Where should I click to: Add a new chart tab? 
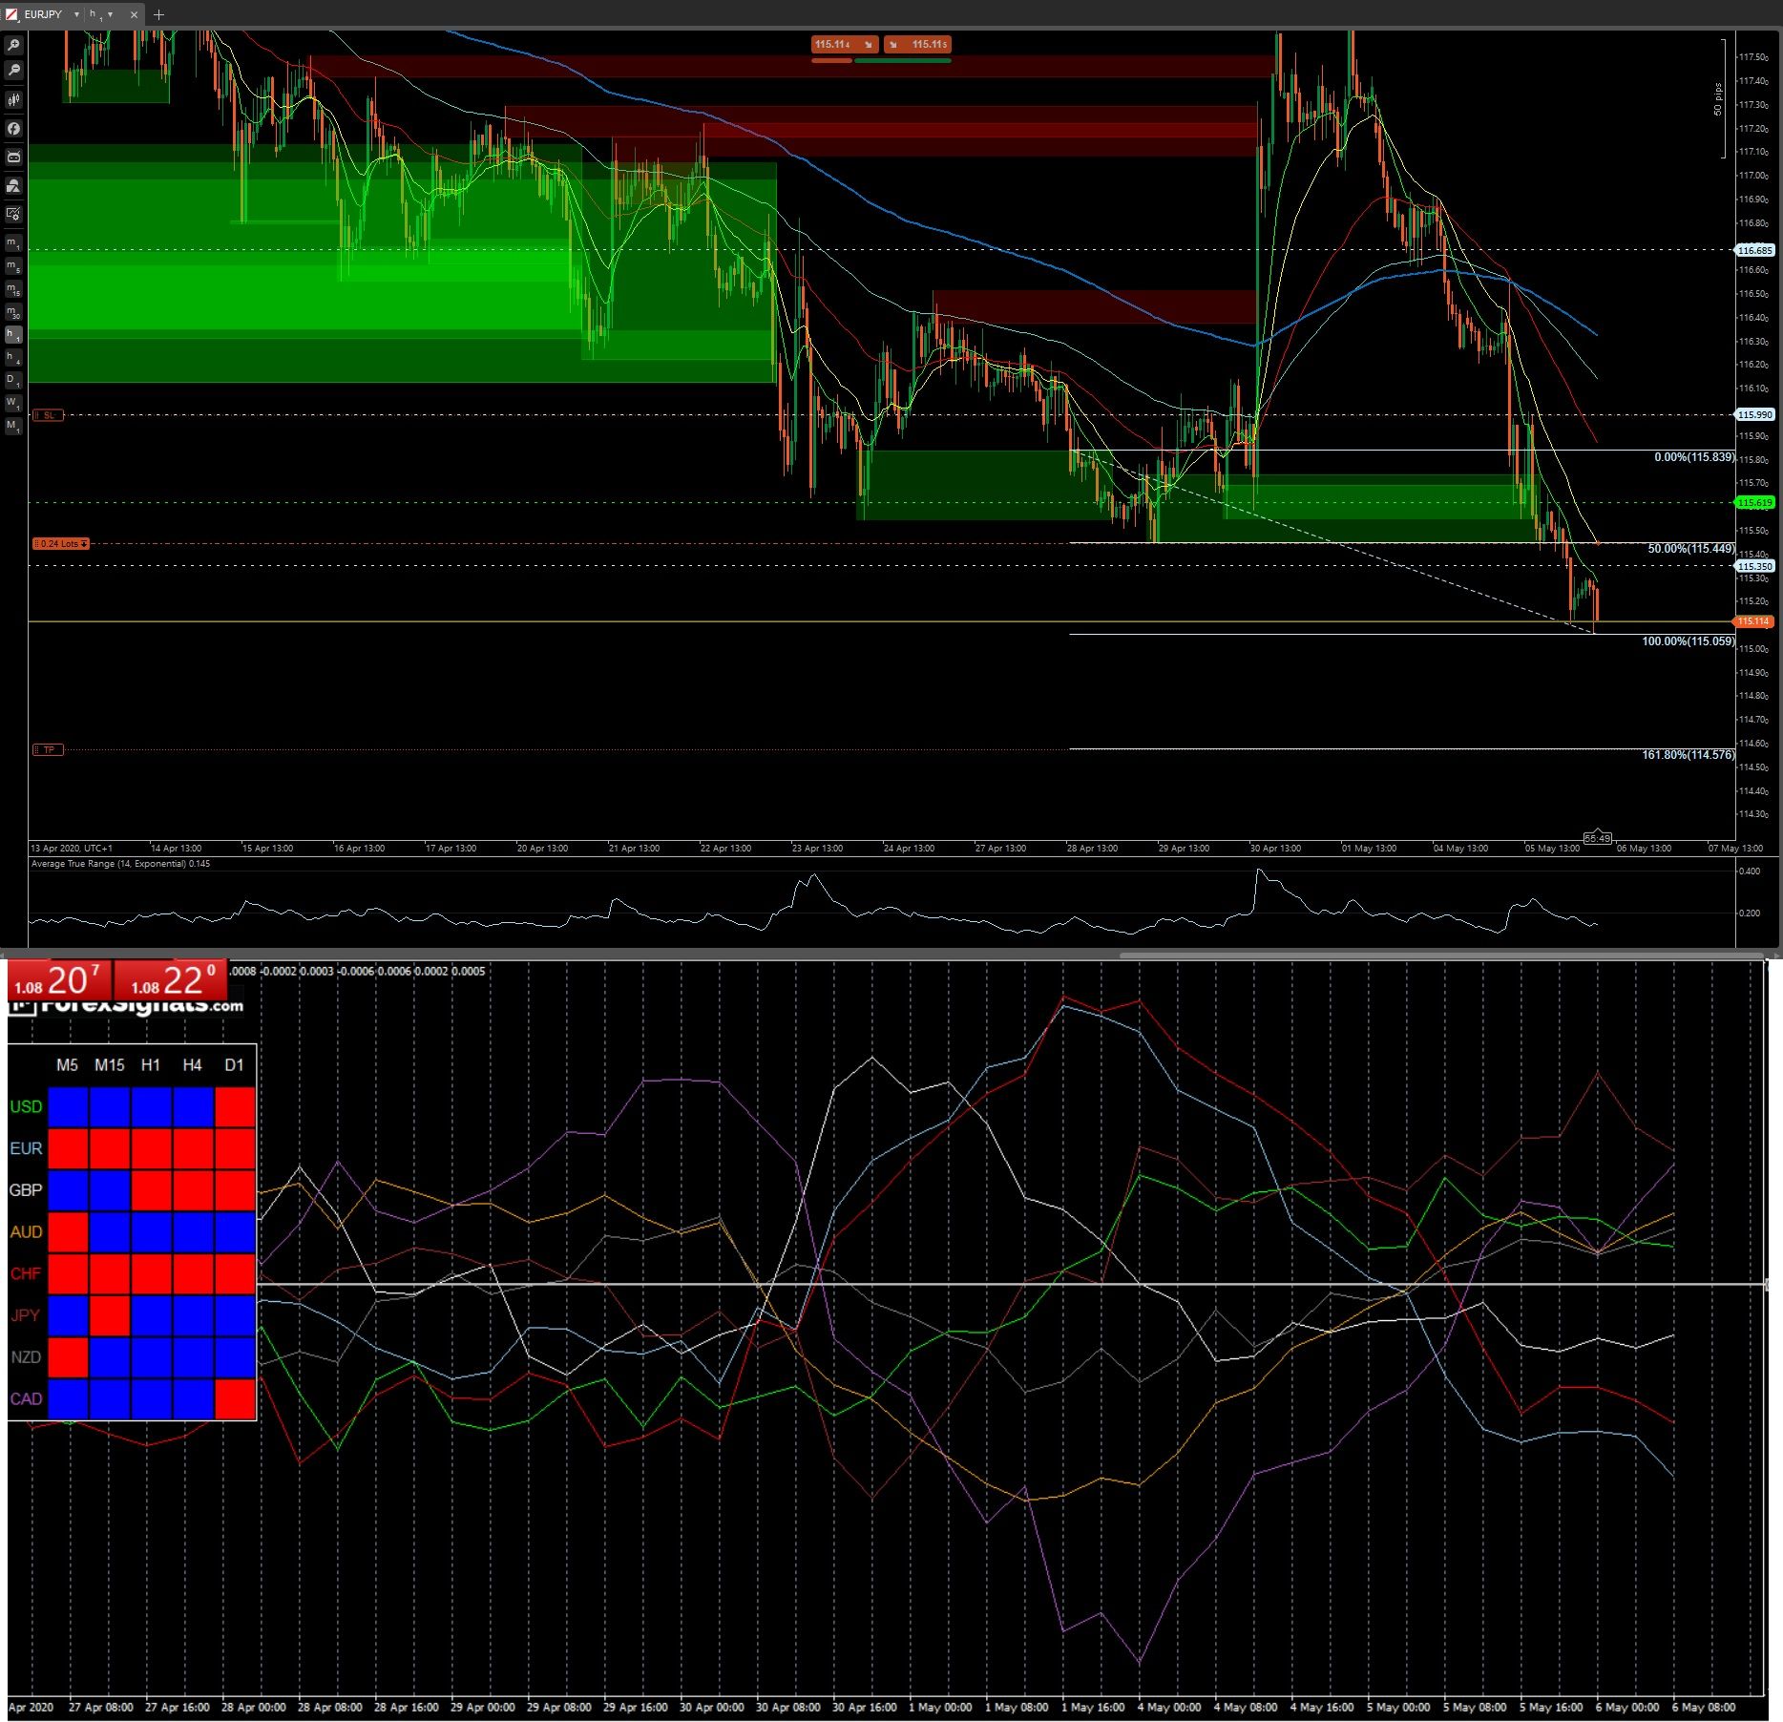(158, 14)
